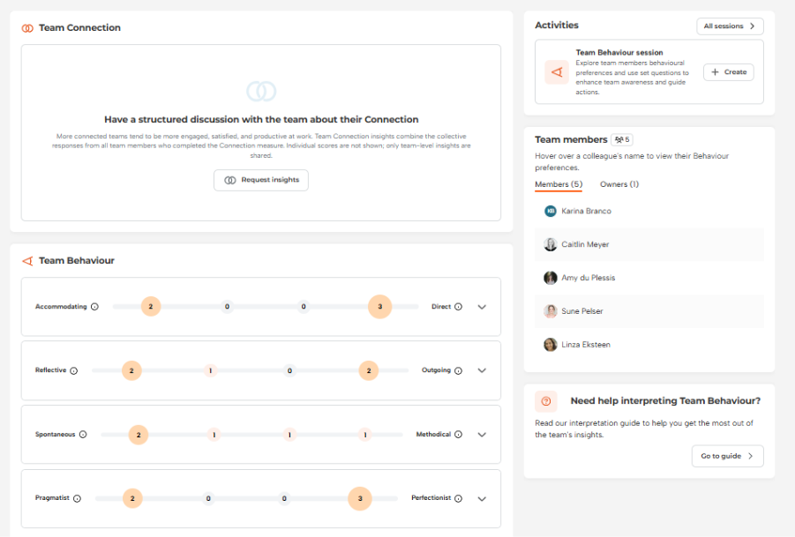Select the Members (5) tab
Viewport: 795px width, 537px height.
click(x=559, y=184)
